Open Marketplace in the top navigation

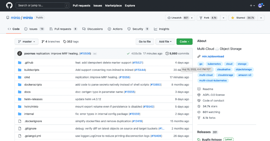point(113,5)
